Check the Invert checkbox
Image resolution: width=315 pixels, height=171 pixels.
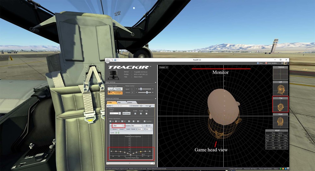coord(118,129)
